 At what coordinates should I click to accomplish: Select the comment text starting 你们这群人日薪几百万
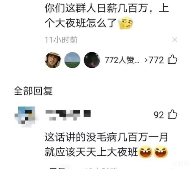[107, 15]
